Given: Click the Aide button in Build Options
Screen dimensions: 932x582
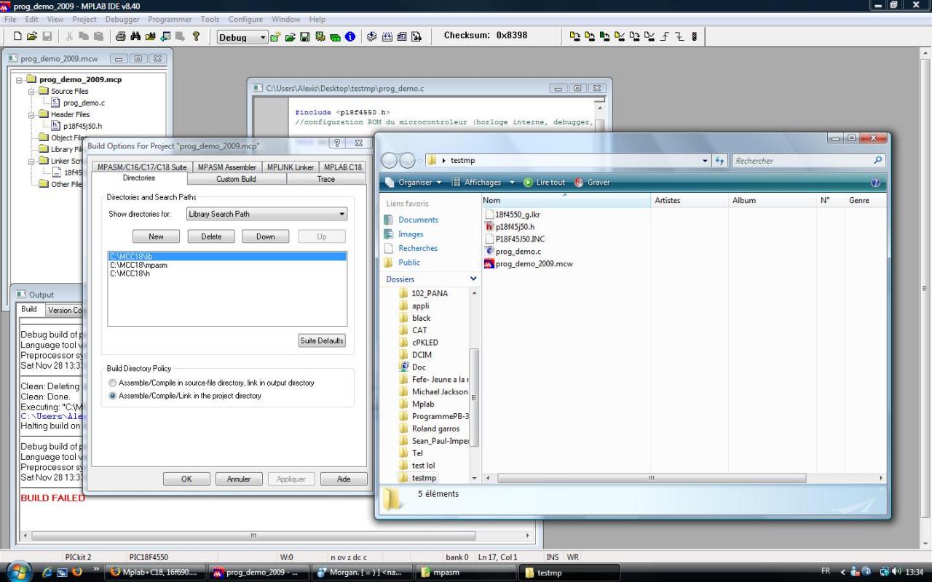Looking at the screenshot, I should click(x=344, y=479).
